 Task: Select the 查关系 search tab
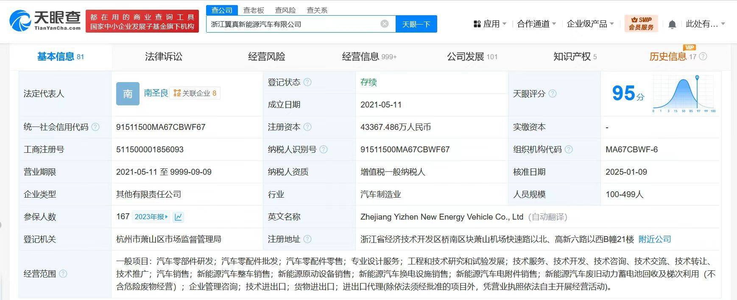tap(317, 10)
